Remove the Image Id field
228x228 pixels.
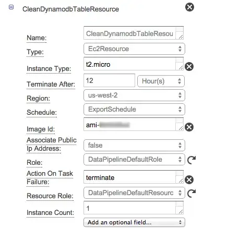(189, 127)
